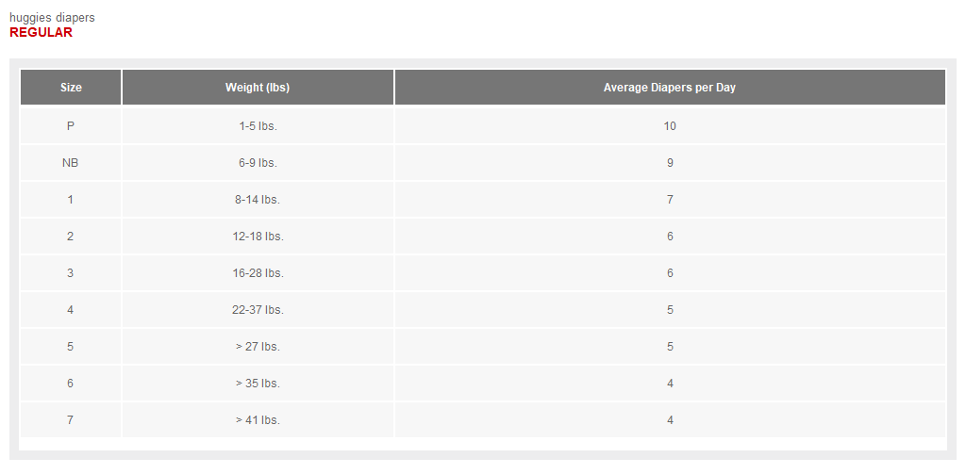Select the > 41 lbs. weight cell

click(258, 420)
